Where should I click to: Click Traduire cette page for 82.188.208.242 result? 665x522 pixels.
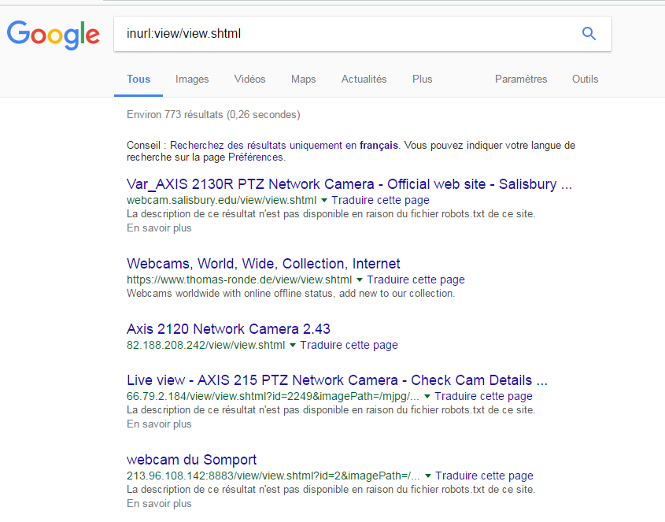click(x=349, y=345)
